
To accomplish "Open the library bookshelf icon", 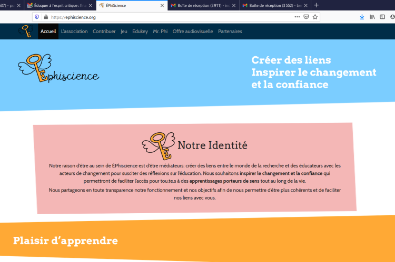I will (372, 17).
